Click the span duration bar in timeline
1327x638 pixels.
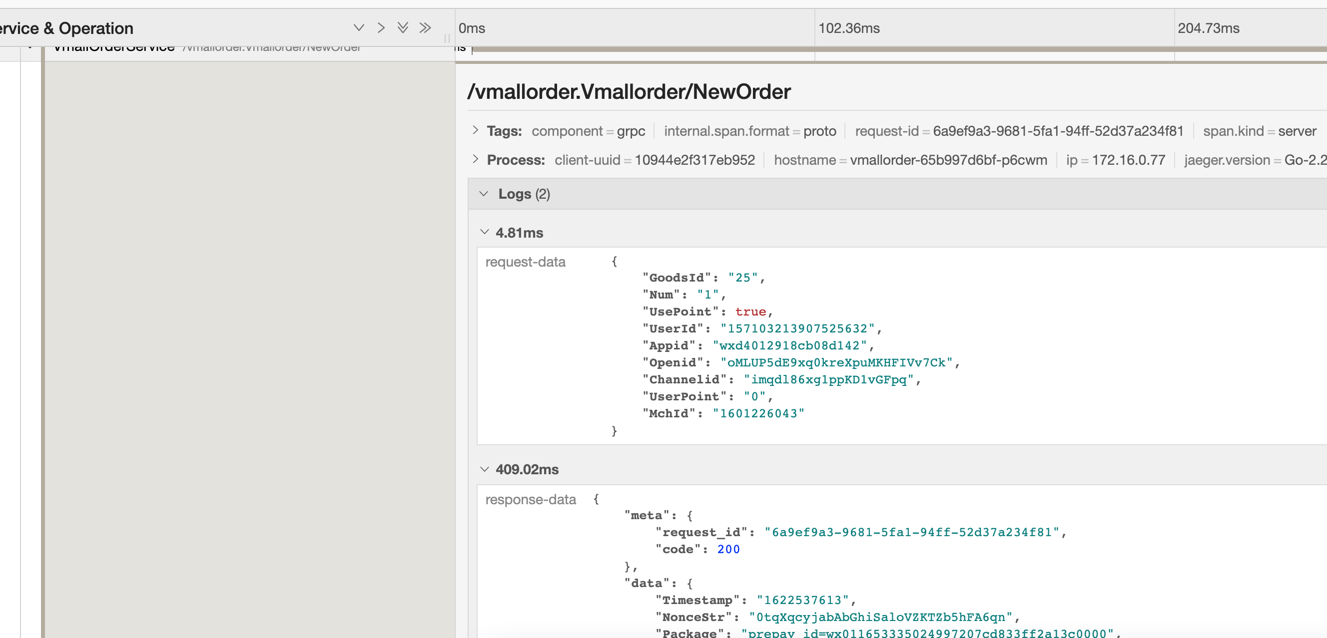[899, 49]
